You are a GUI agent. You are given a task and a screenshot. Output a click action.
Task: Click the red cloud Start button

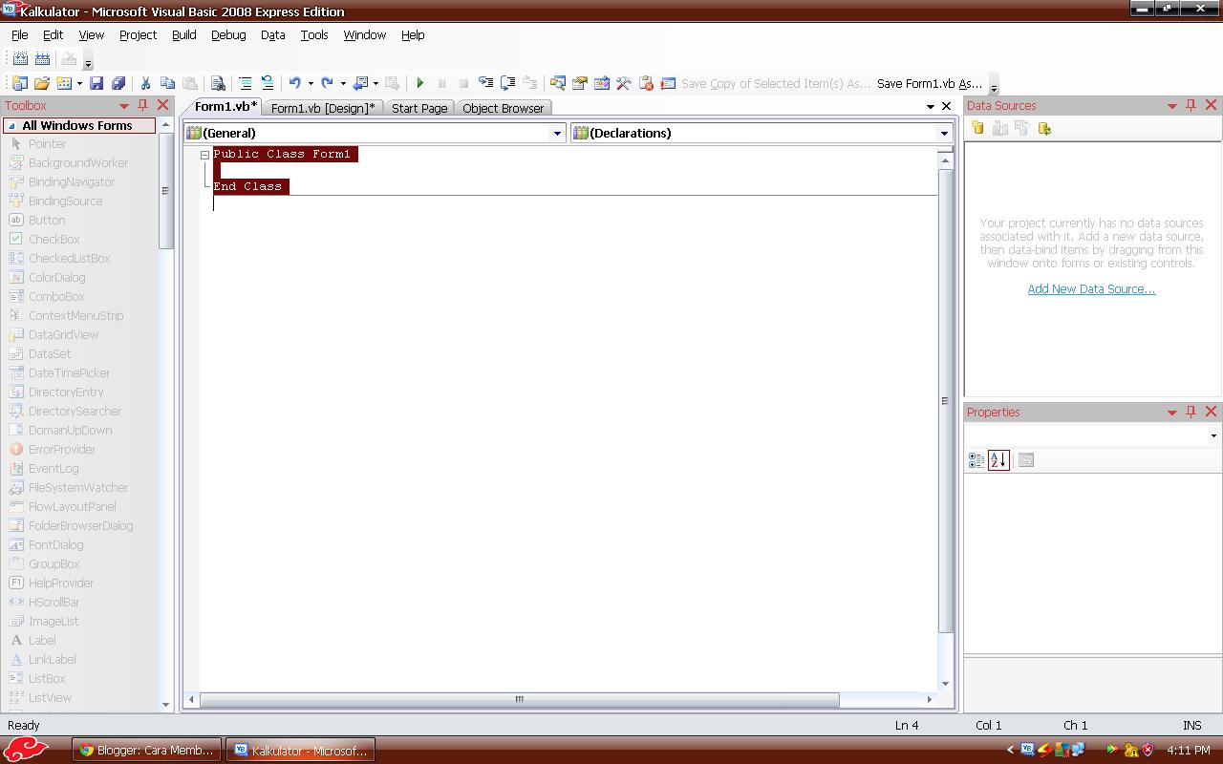tap(27, 750)
